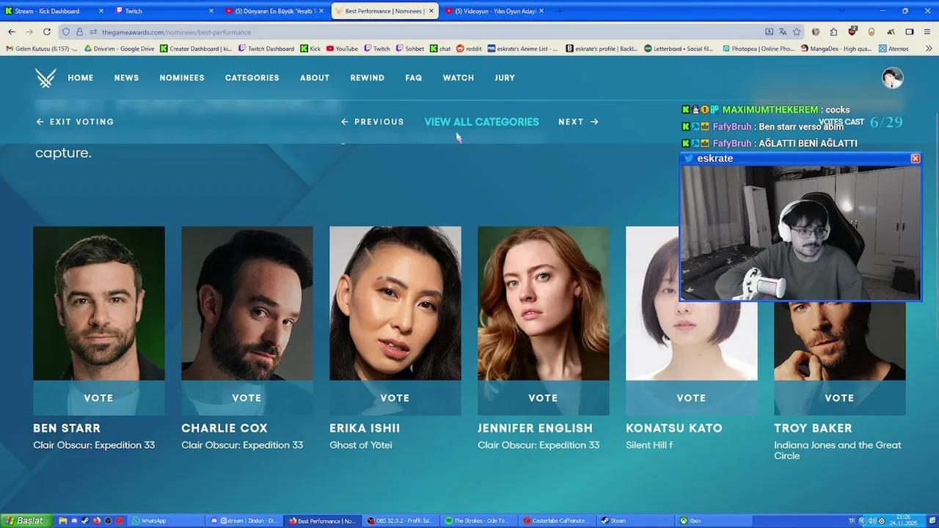Screen dimensions: 939x528
Task: Open the Aternos bookmark
Action: point(893,48)
